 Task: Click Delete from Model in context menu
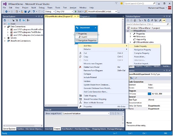pyautogui.click(x=103, y=67)
